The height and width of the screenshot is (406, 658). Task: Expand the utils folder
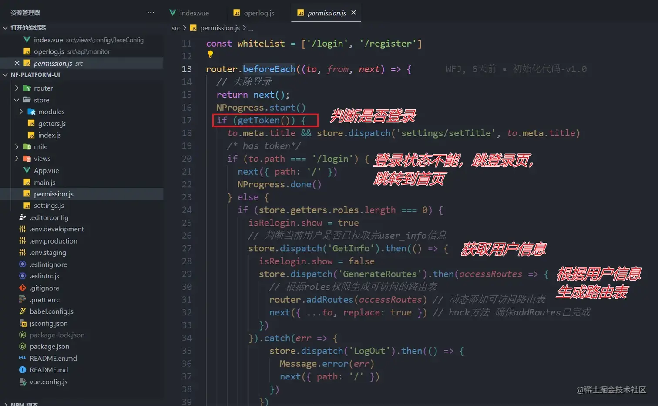(x=17, y=147)
